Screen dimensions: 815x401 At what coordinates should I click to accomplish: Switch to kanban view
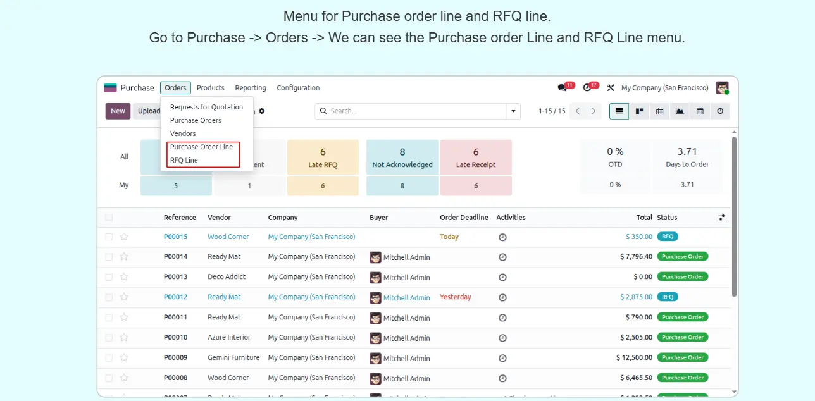pyautogui.click(x=639, y=111)
